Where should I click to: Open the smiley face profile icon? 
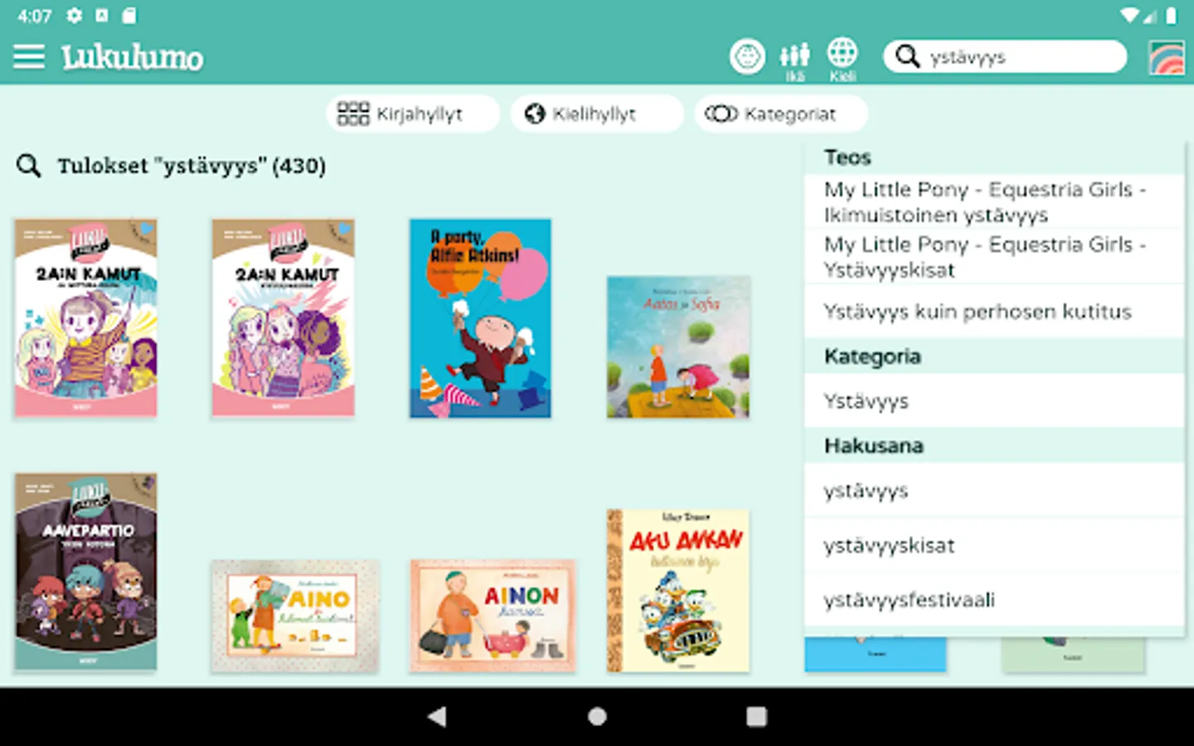click(747, 56)
